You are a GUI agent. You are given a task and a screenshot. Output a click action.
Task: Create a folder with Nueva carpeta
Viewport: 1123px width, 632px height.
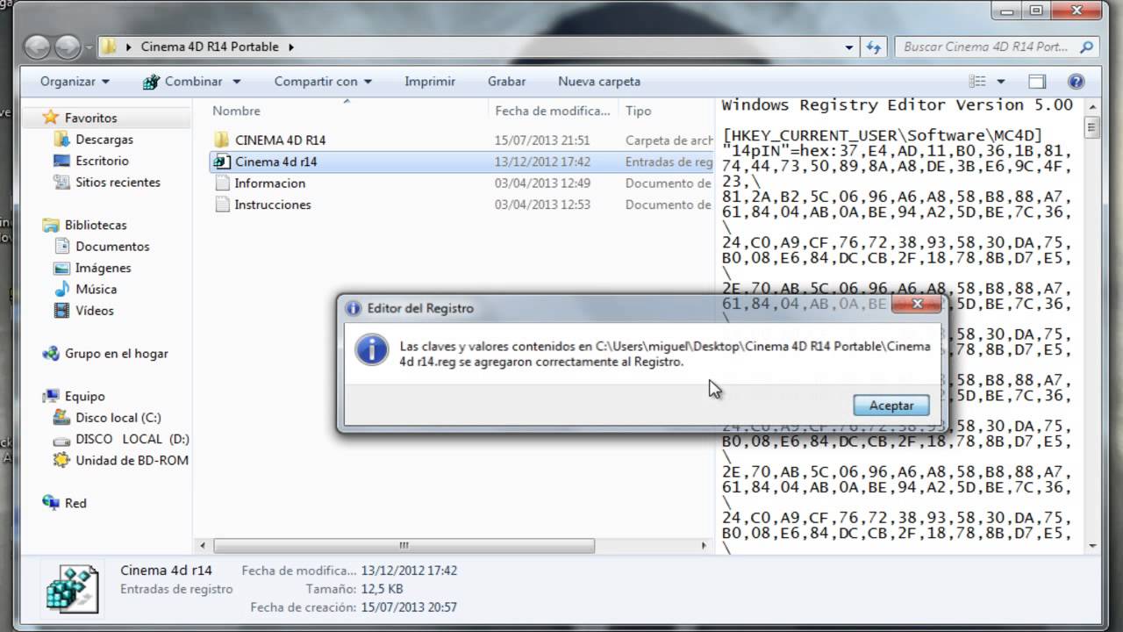click(599, 81)
